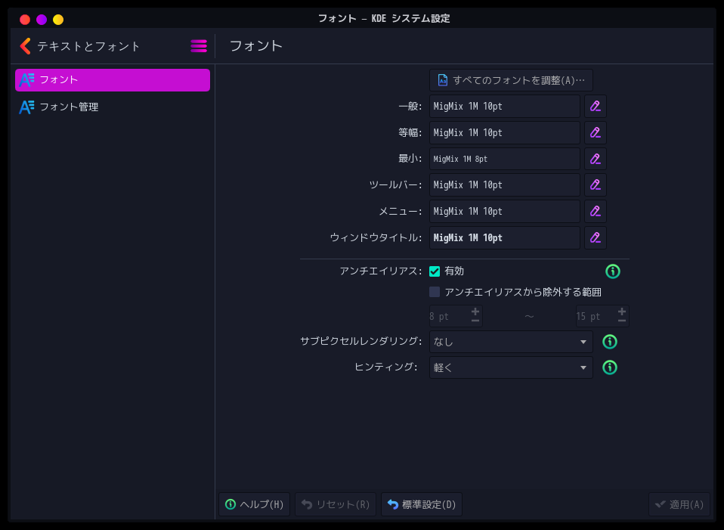This screenshot has height=530, width=724.
Task: Click ヘルプ(H) button
Action: [x=255, y=504]
